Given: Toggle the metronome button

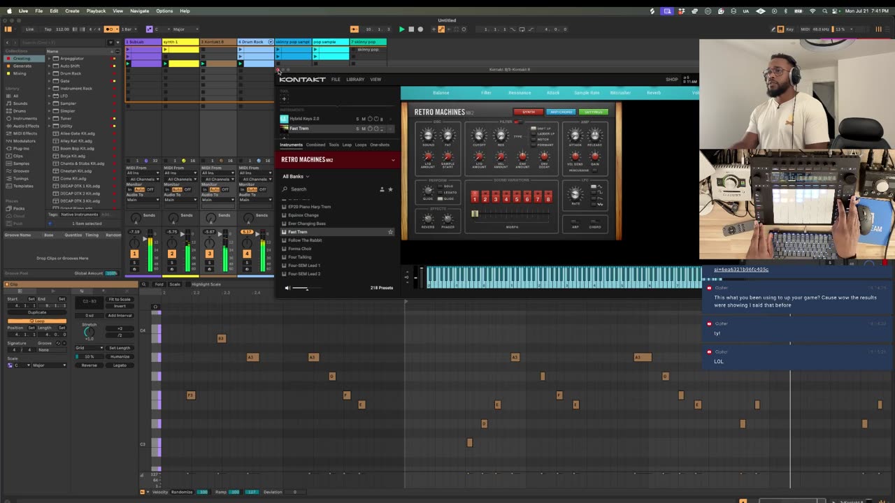Looking at the screenshot, I should click(108, 29).
